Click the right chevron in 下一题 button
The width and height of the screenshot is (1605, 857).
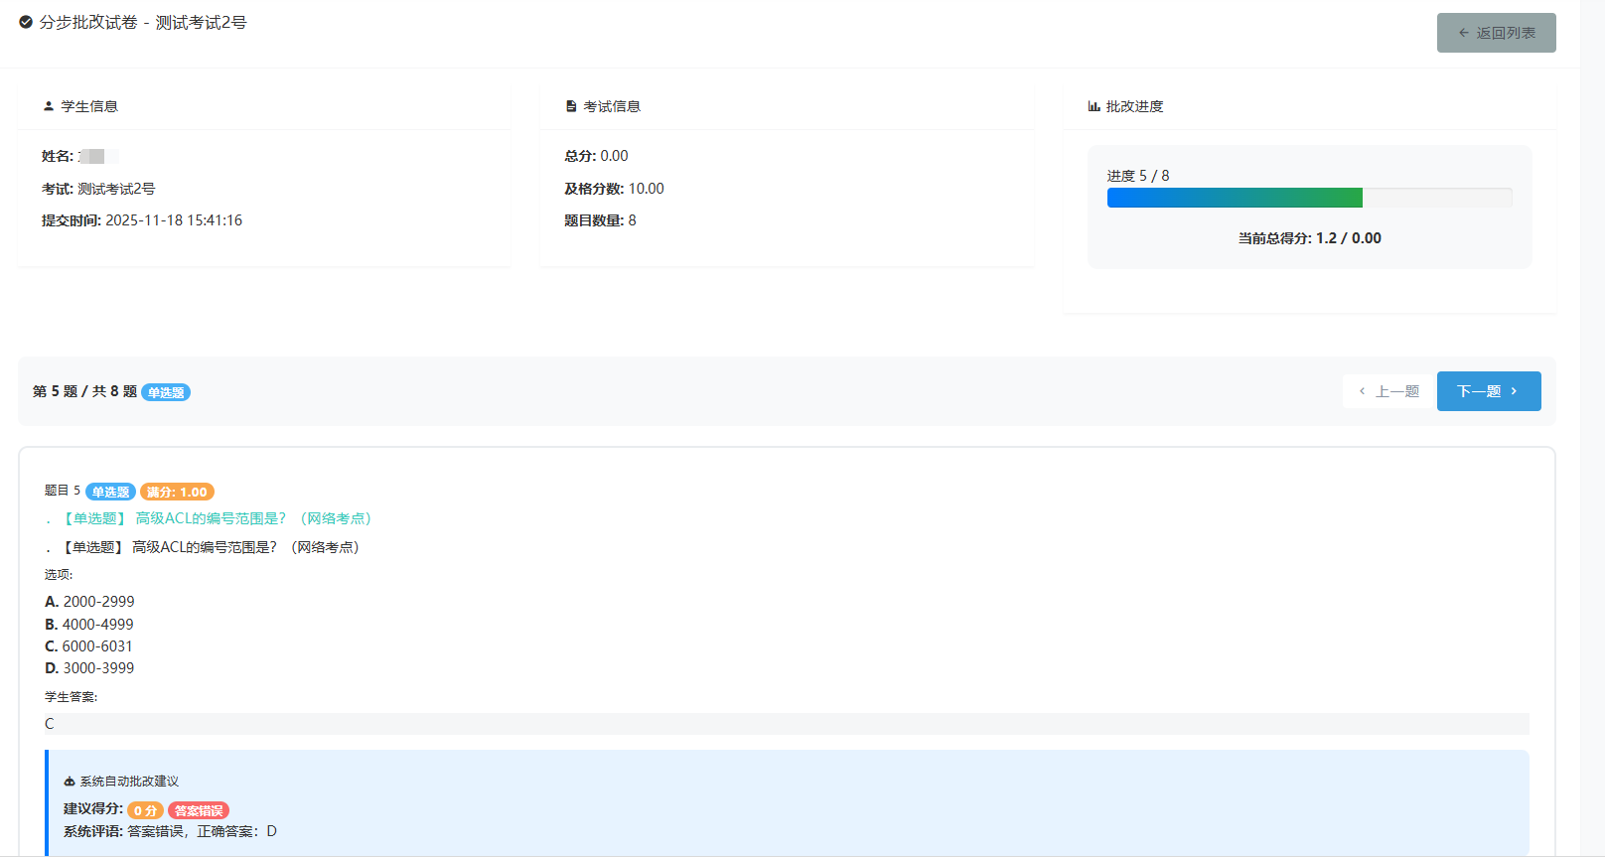(1514, 391)
